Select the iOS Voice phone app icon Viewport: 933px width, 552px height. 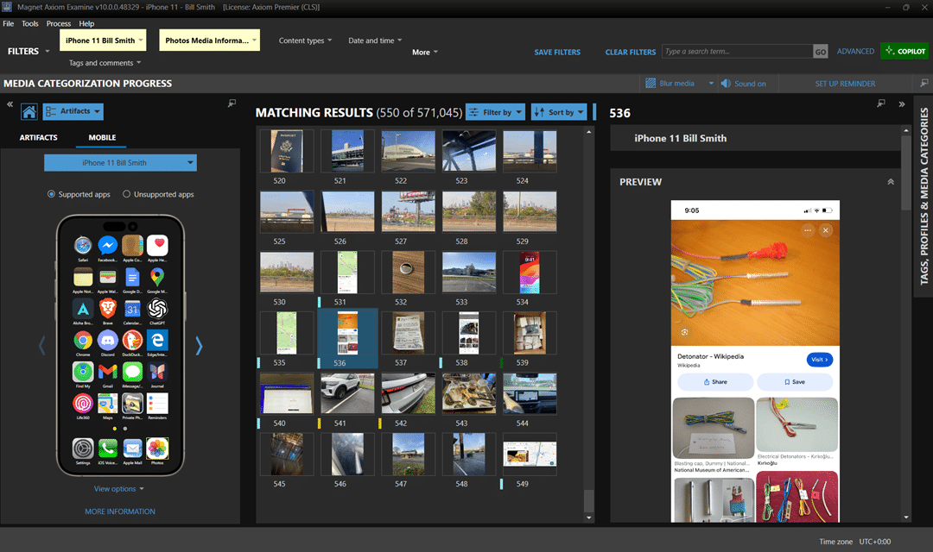(108, 448)
